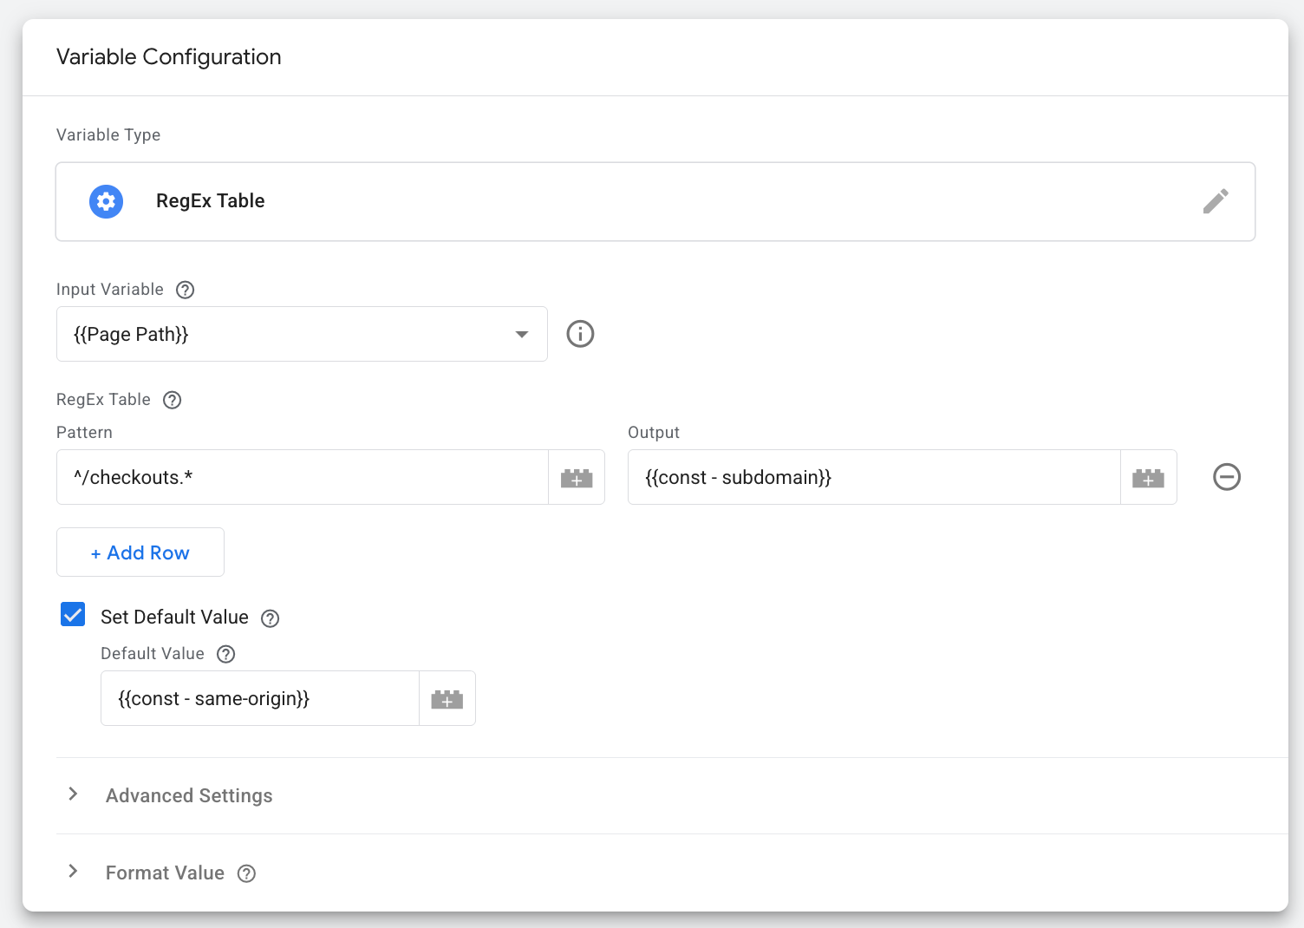1304x928 pixels.
Task: Click the Default Value field with const - same-origin
Action: click(260, 698)
